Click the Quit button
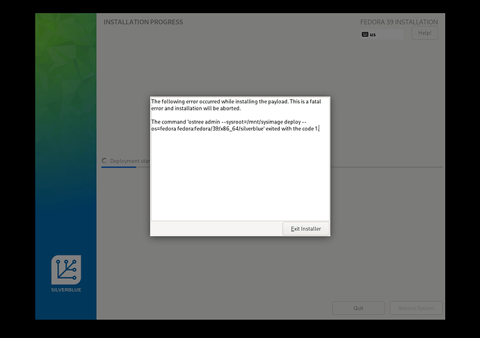Image resolution: width=480 pixels, height=338 pixels. (358, 308)
